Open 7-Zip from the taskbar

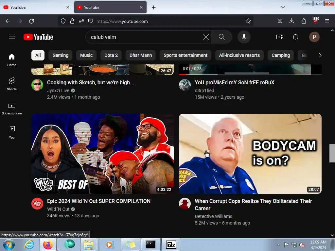coord(171,244)
